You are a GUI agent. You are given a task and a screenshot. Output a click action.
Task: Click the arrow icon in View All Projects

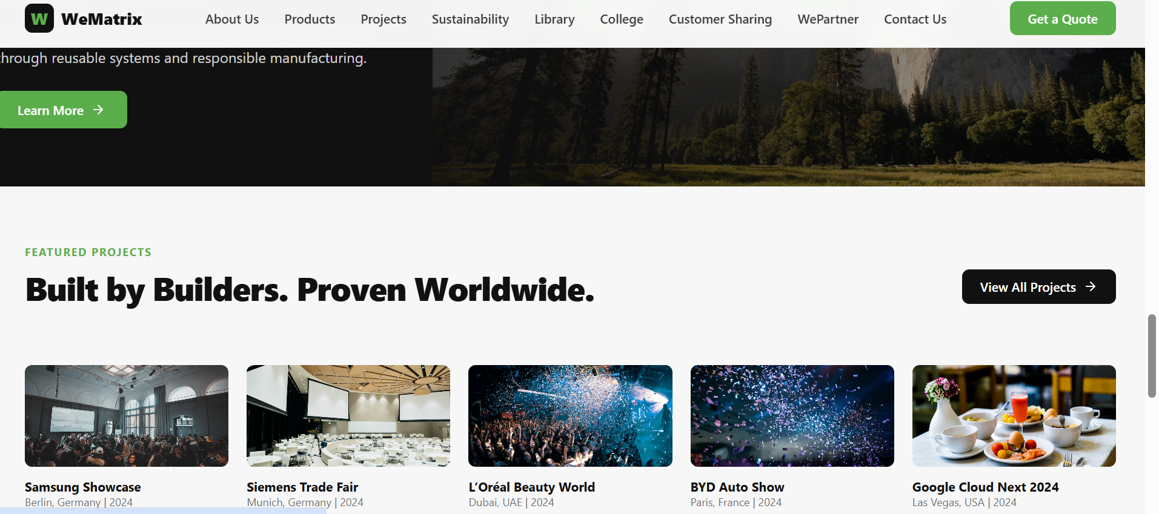(x=1091, y=286)
